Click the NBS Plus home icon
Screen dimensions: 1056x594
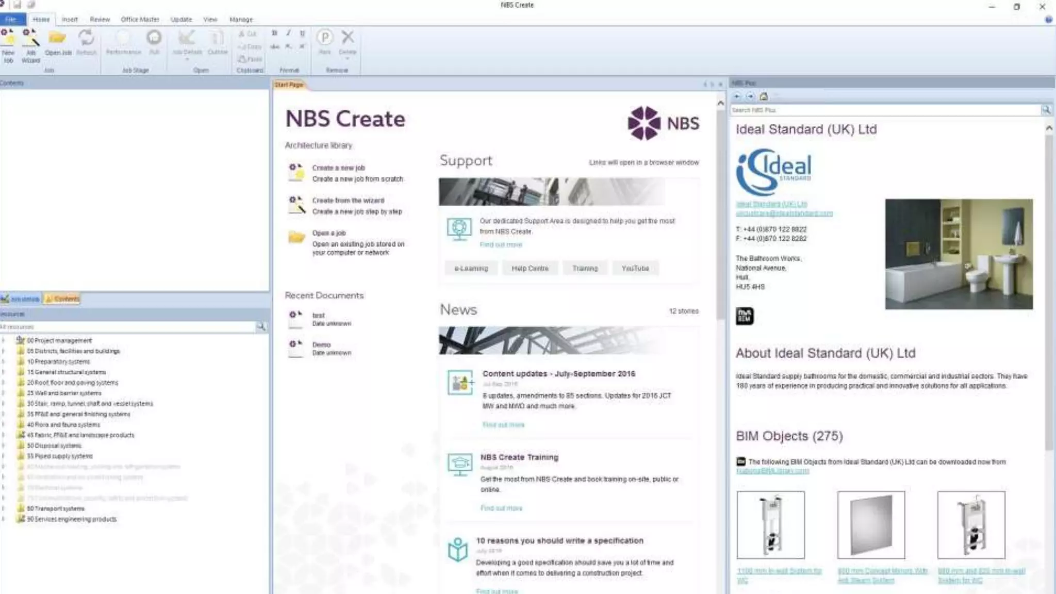pyautogui.click(x=764, y=96)
